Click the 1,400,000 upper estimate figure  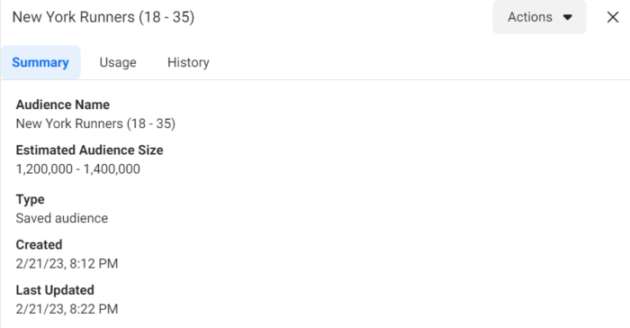pyautogui.click(x=112, y=169)
